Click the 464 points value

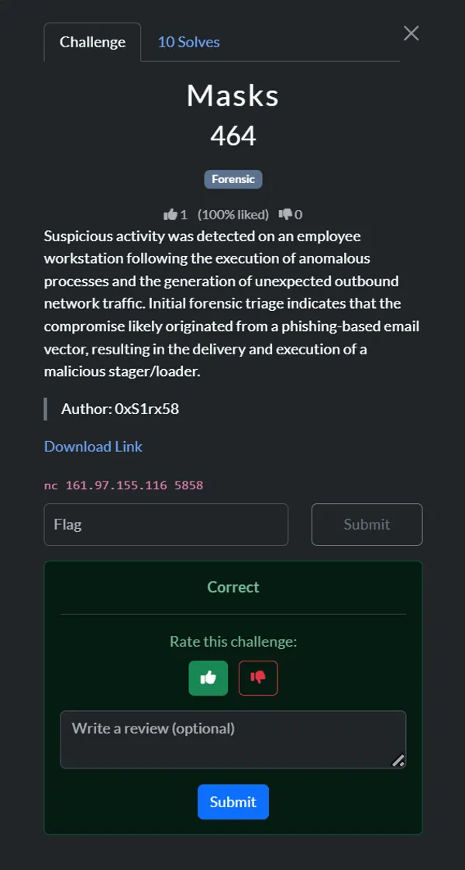tap(232, 136)
